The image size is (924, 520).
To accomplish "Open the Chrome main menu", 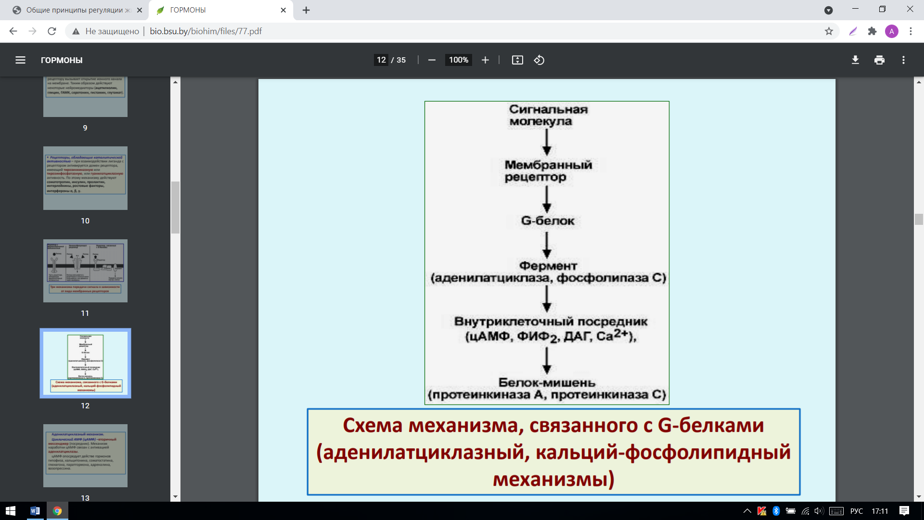I will click(911, 31).
